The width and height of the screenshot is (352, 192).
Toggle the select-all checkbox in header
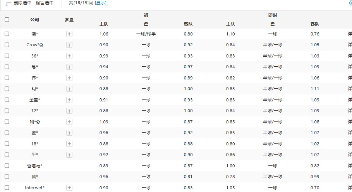(7, 20)
